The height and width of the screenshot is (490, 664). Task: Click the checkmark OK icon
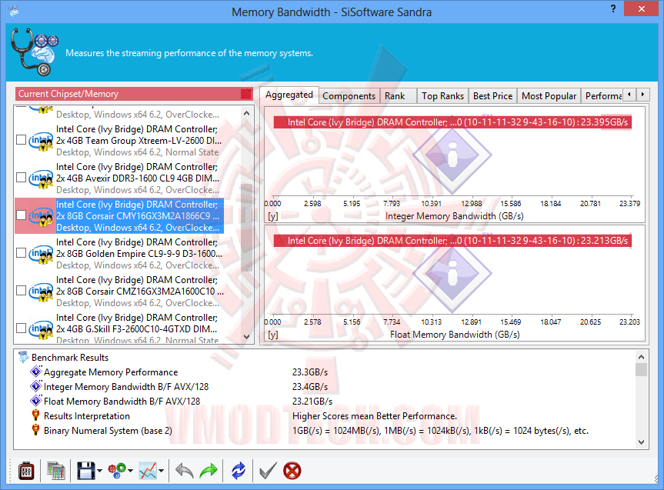pos(268,471)
